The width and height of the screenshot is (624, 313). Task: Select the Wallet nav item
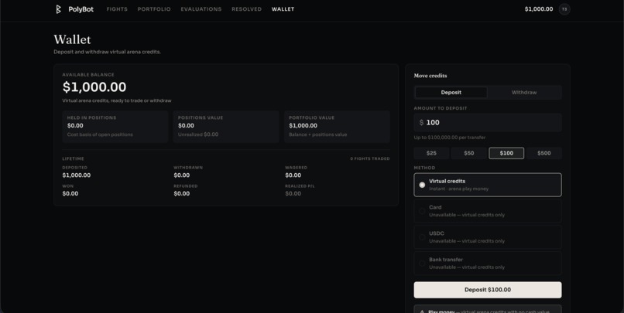[x=283, y=9]
